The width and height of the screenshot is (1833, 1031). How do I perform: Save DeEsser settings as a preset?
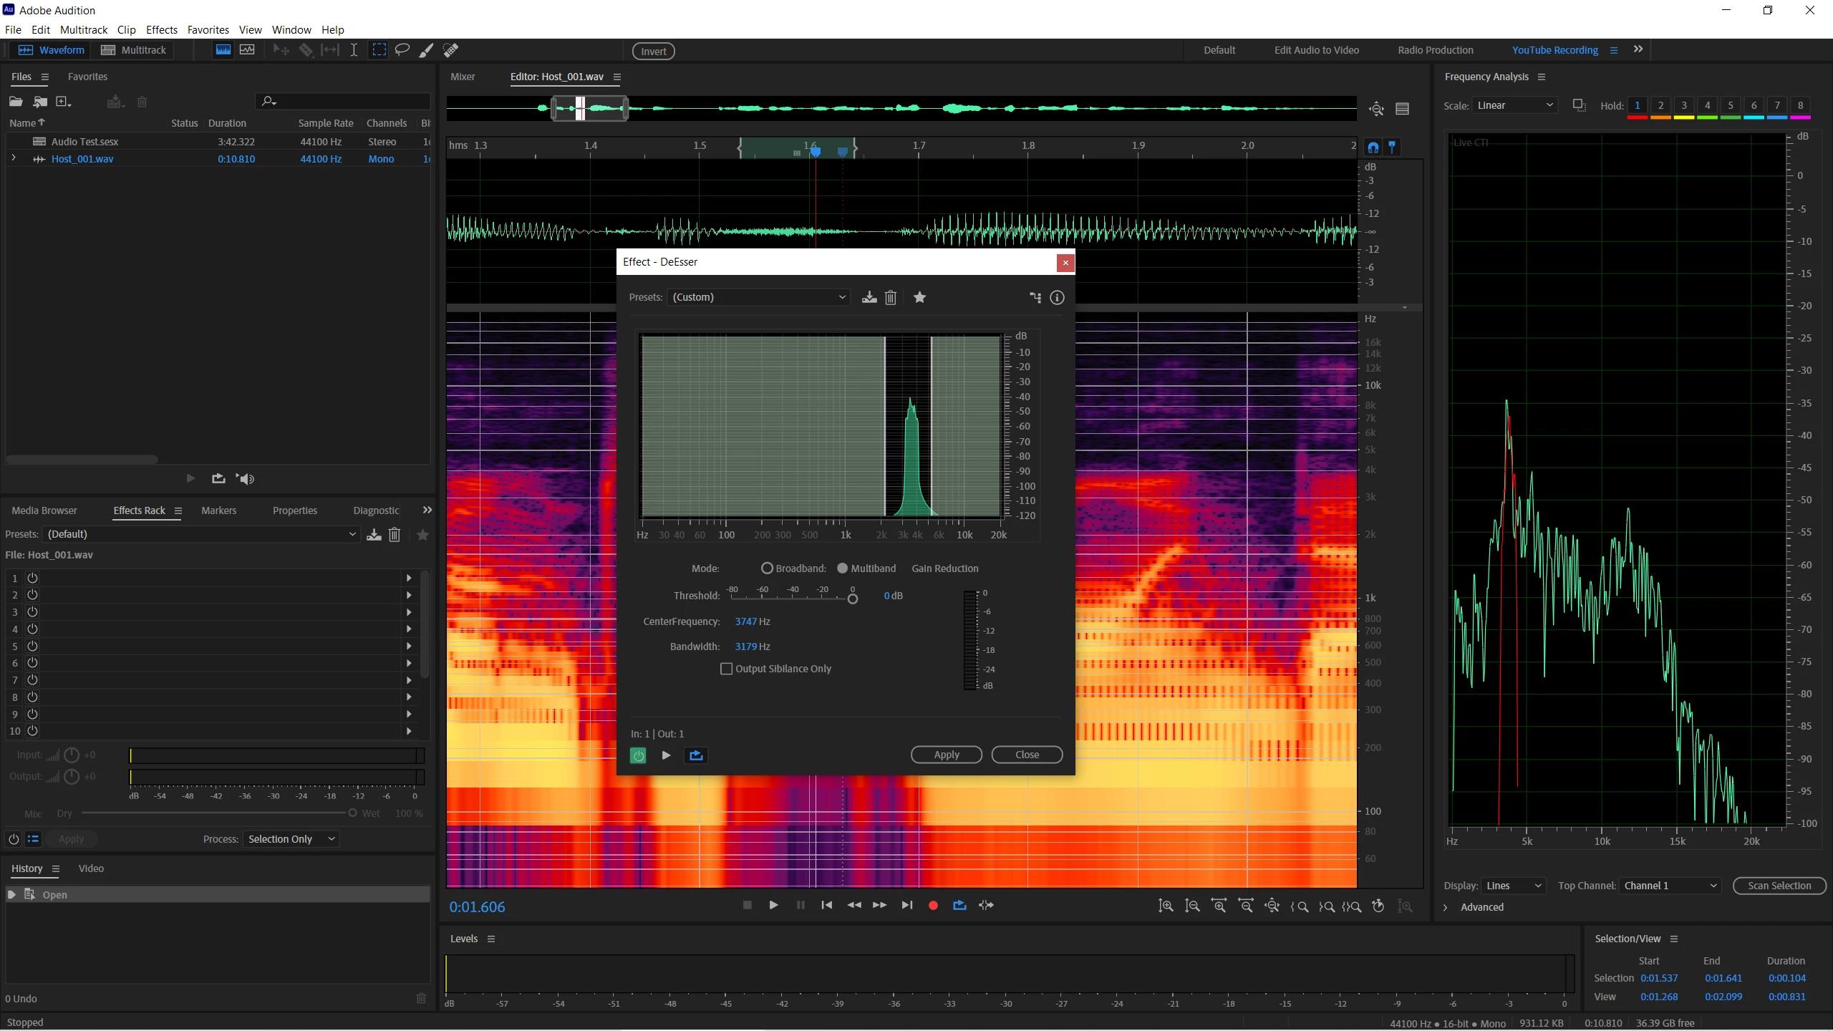(x=869, y=298)
